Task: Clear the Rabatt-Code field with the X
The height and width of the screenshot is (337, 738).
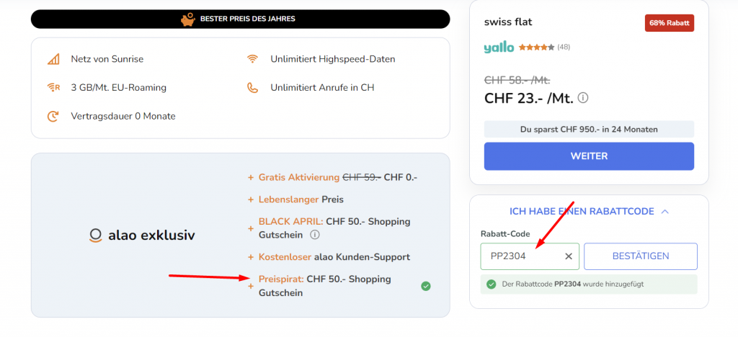Action: pos(568,256)
